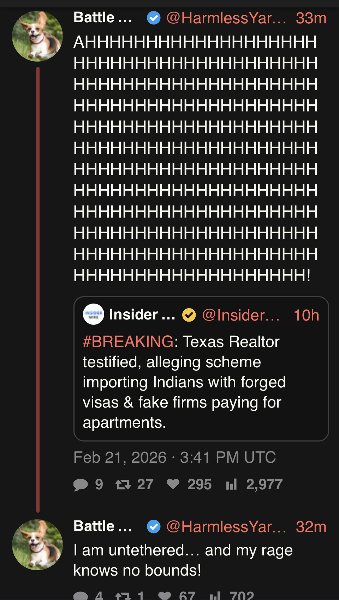Click the retweet icon showing 27
The image size is (339, 600).
point(123,484)
